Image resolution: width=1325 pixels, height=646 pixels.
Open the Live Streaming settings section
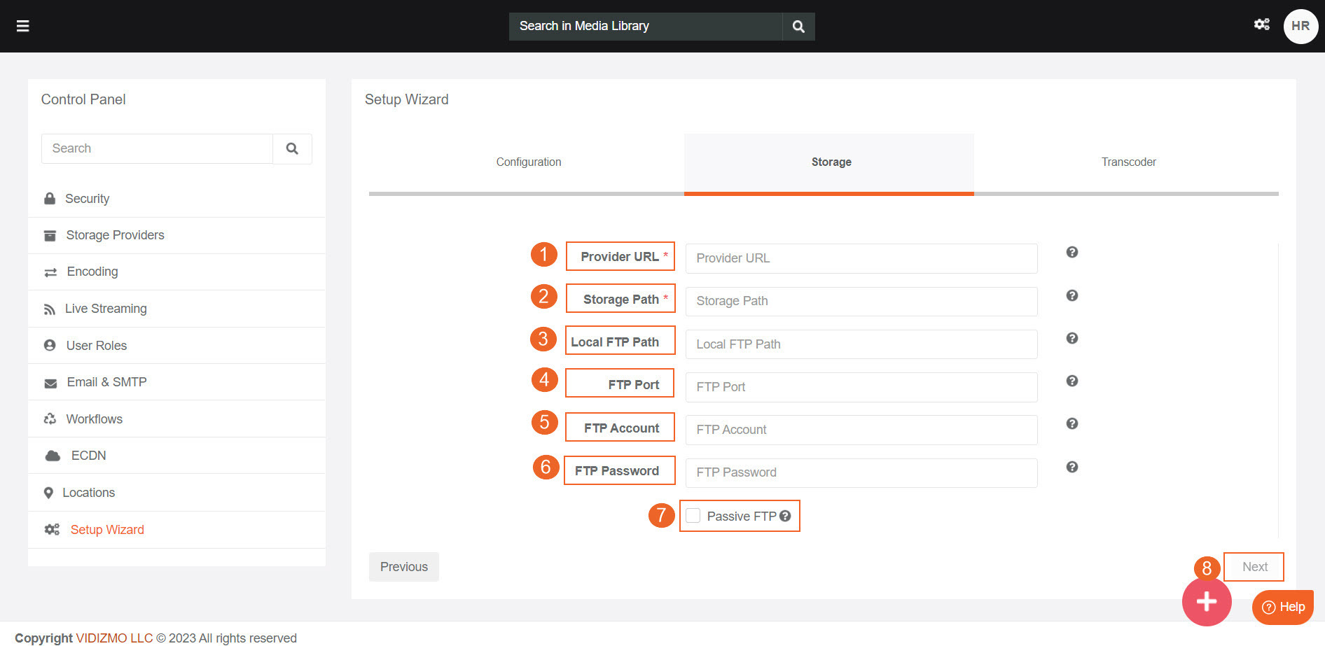pyautogui.click(x=106, y=309)
